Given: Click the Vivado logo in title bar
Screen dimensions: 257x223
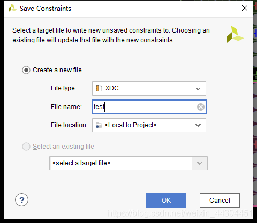Looking at the screenshot, I should point(12,8).
